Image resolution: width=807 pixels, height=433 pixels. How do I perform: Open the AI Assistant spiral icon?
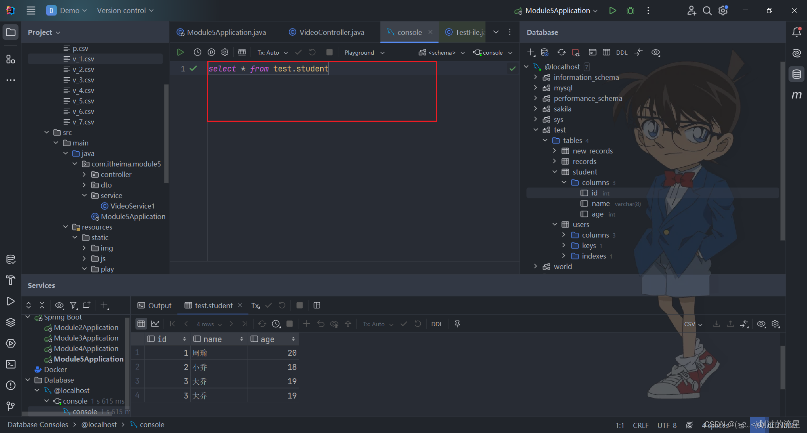[x=796, y=53]
